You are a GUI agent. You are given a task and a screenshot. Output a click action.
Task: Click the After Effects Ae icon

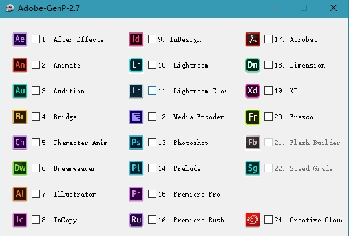pos(20,39)
